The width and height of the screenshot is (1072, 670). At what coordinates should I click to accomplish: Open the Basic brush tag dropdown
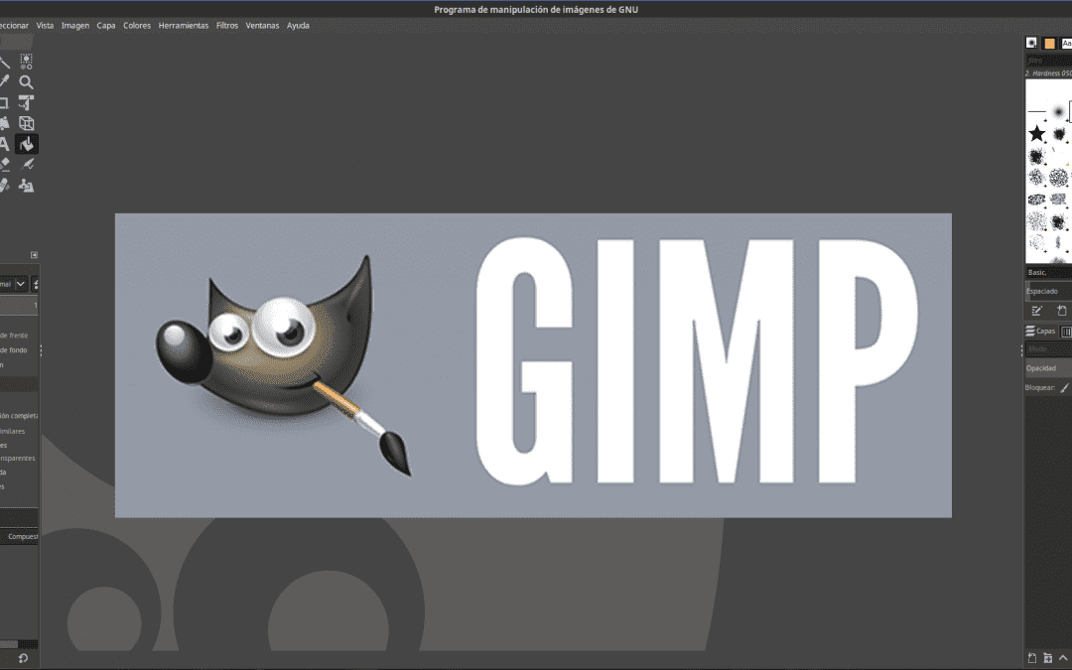pyautogui.click(x=1048, y=272)
